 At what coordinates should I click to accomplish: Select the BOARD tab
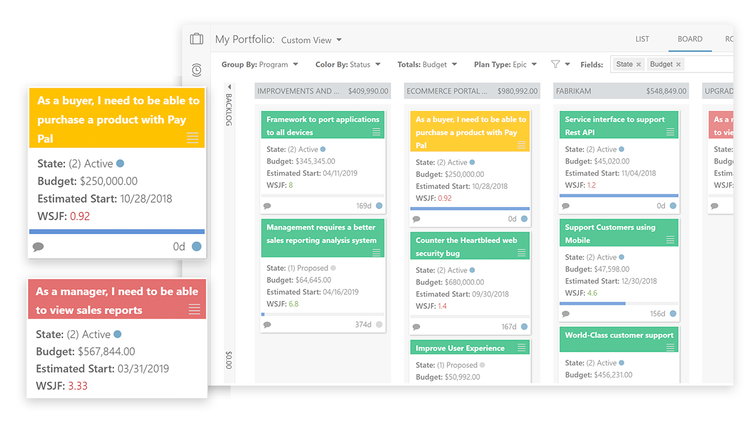[x=690, y=38]
